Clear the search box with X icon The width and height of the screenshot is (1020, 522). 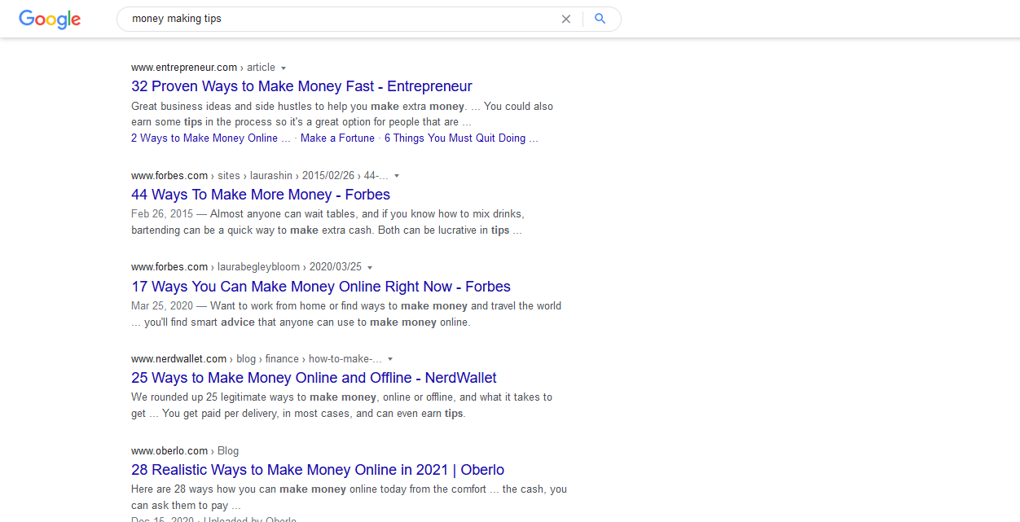pos(566,19)
